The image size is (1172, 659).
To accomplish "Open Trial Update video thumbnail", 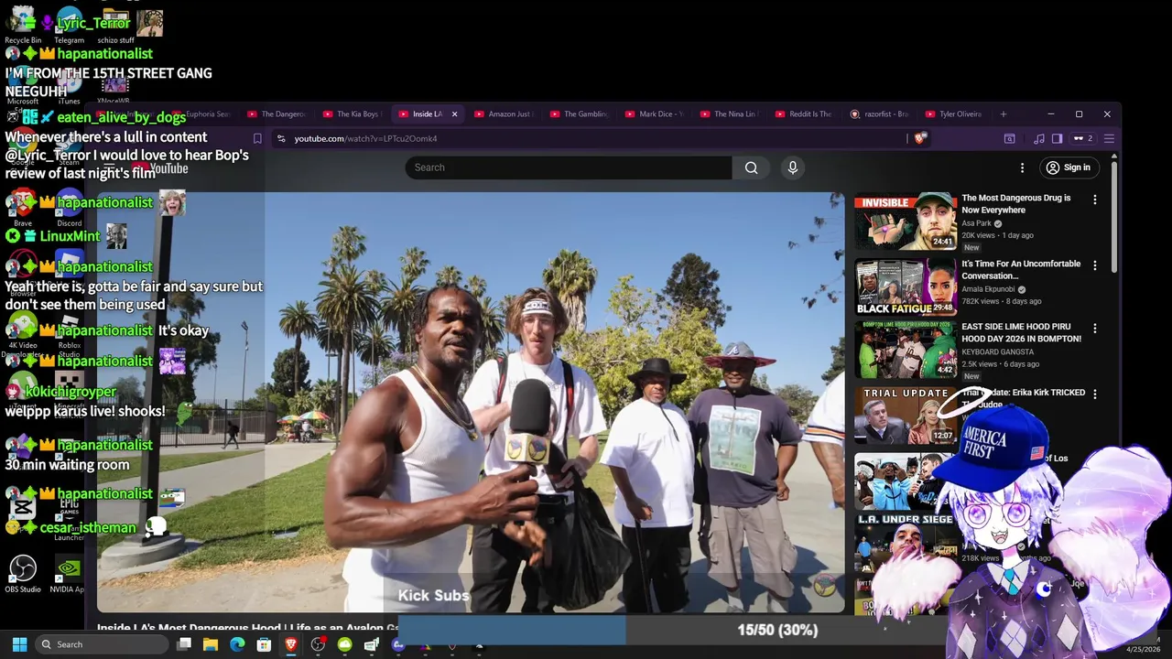I will coord(906,416).
